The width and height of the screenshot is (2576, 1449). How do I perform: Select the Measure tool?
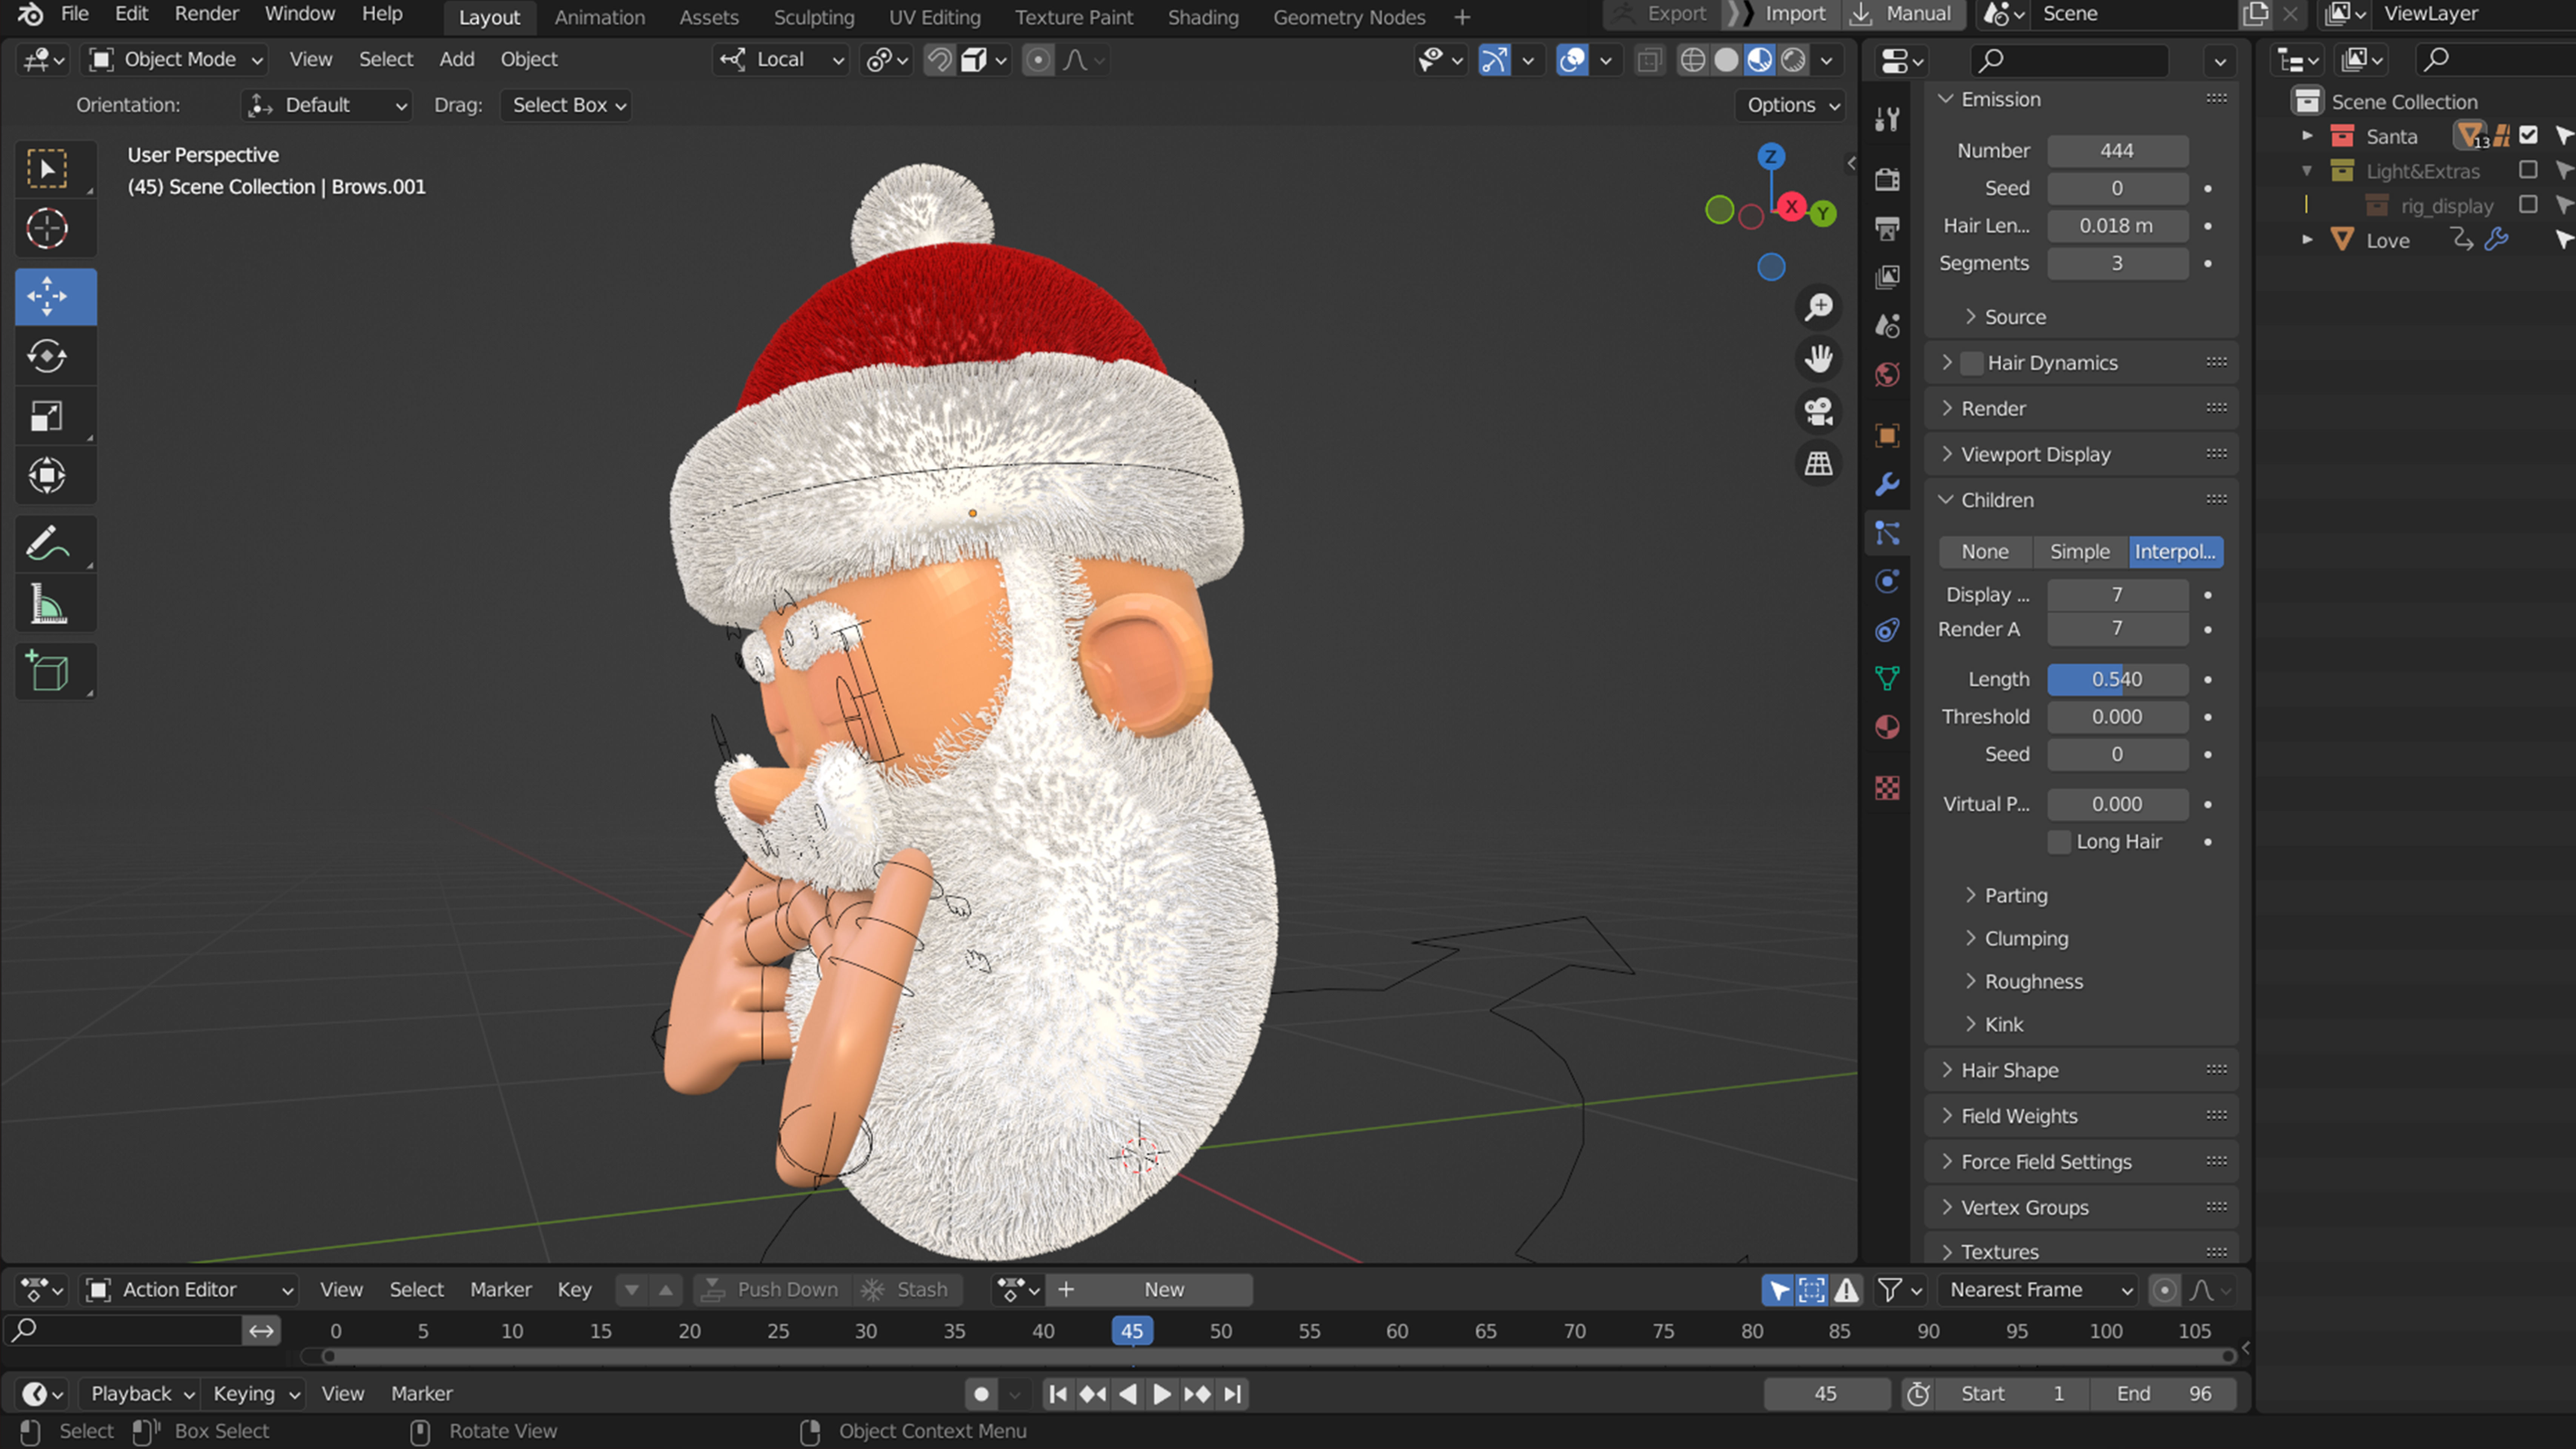click(47, 604)
